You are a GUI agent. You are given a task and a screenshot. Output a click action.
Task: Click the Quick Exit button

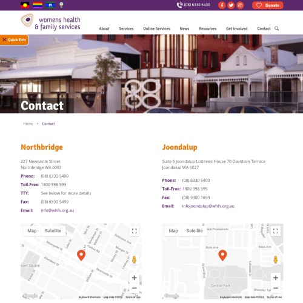pos(14,40)
